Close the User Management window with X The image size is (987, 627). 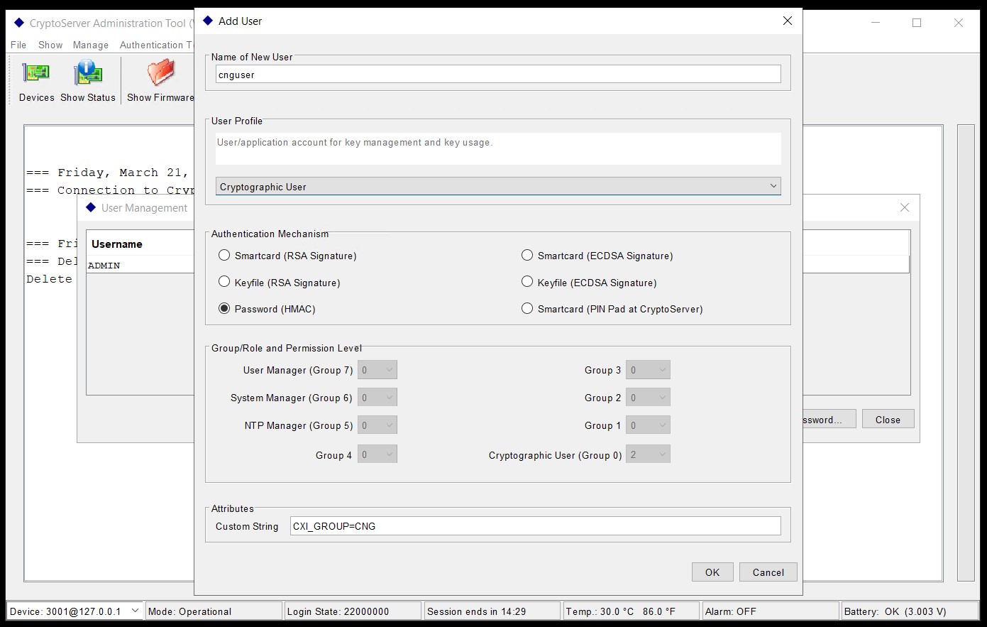905,207
